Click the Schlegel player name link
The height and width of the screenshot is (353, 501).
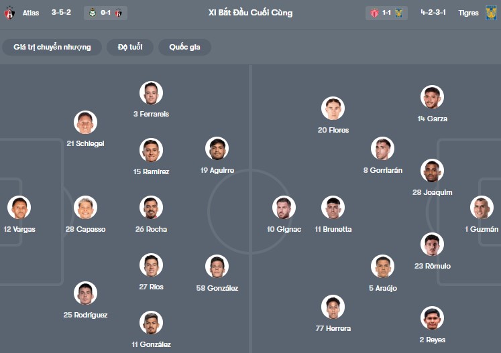pos(85,143)
